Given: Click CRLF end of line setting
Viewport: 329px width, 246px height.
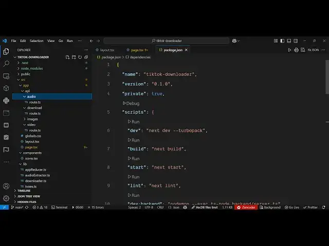Looking at the screenshot, I should pos(160,207).
